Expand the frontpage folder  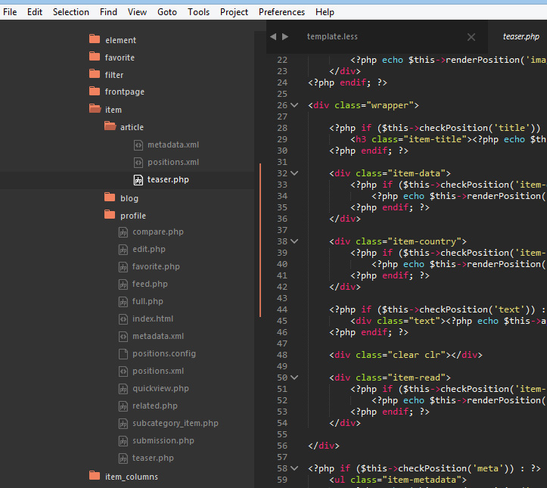(124, 92)
